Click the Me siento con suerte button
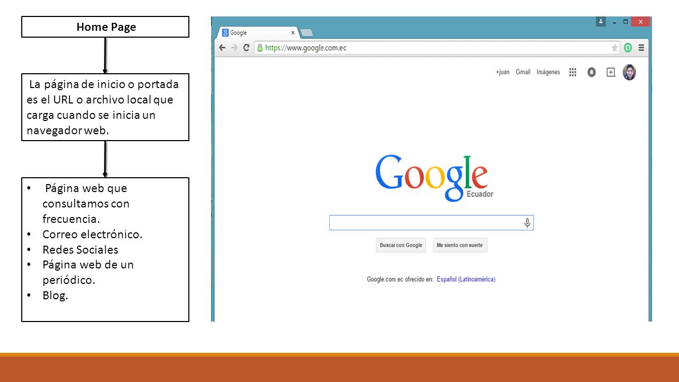The width and height of the screenshot is (679, 382). point(460,245)
